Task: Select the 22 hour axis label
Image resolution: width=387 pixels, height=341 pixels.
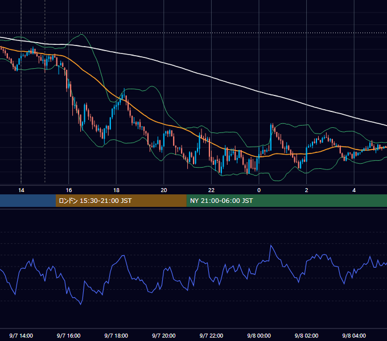Action: pyautogui.click(x=211, y=190)
